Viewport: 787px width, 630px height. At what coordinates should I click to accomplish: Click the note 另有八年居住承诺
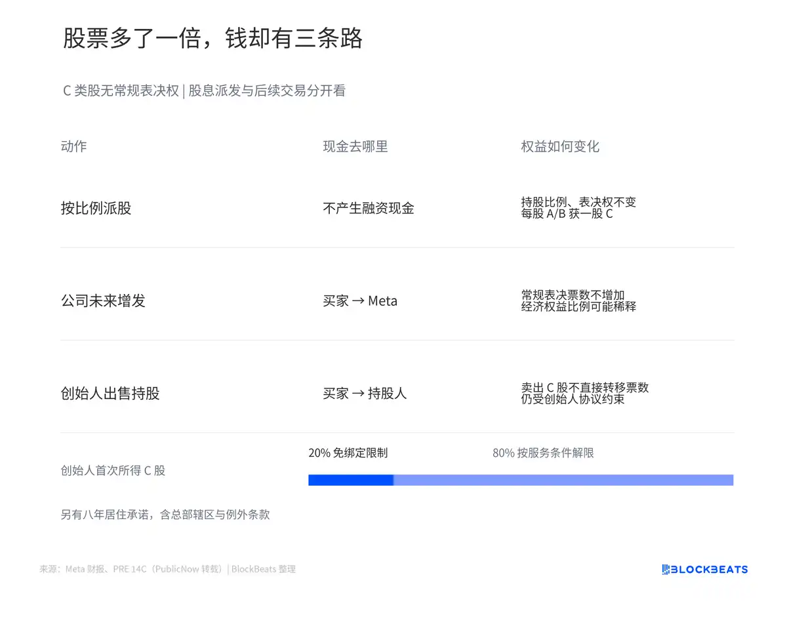[106, 514]
